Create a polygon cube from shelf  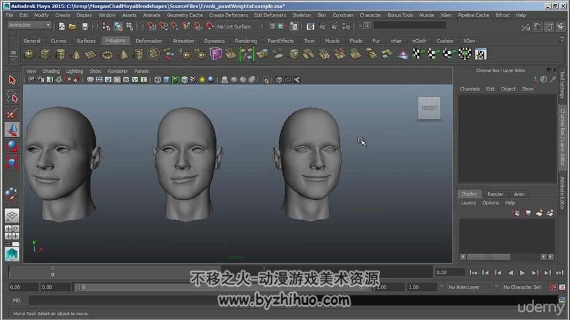45,54
